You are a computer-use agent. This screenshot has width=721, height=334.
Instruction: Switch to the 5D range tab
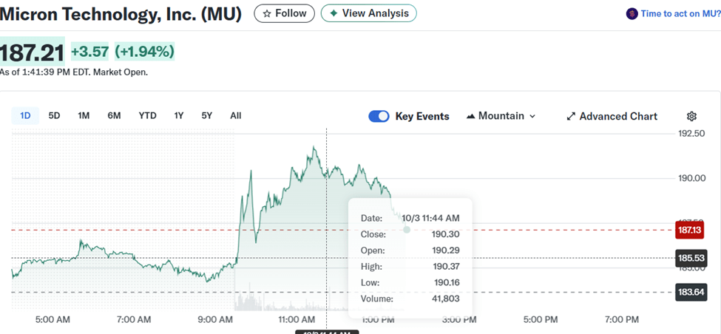pos(54,115)
